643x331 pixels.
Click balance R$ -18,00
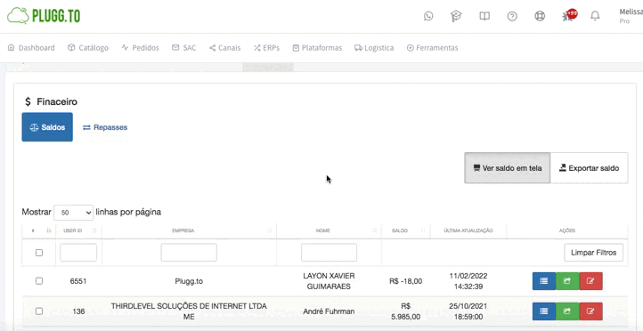point(405,281)
